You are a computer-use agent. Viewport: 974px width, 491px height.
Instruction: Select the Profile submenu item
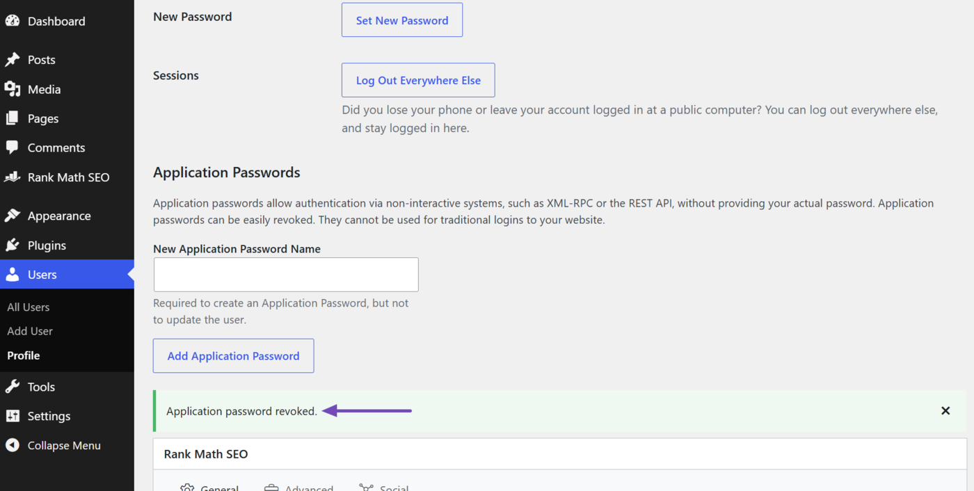point(24,355)
